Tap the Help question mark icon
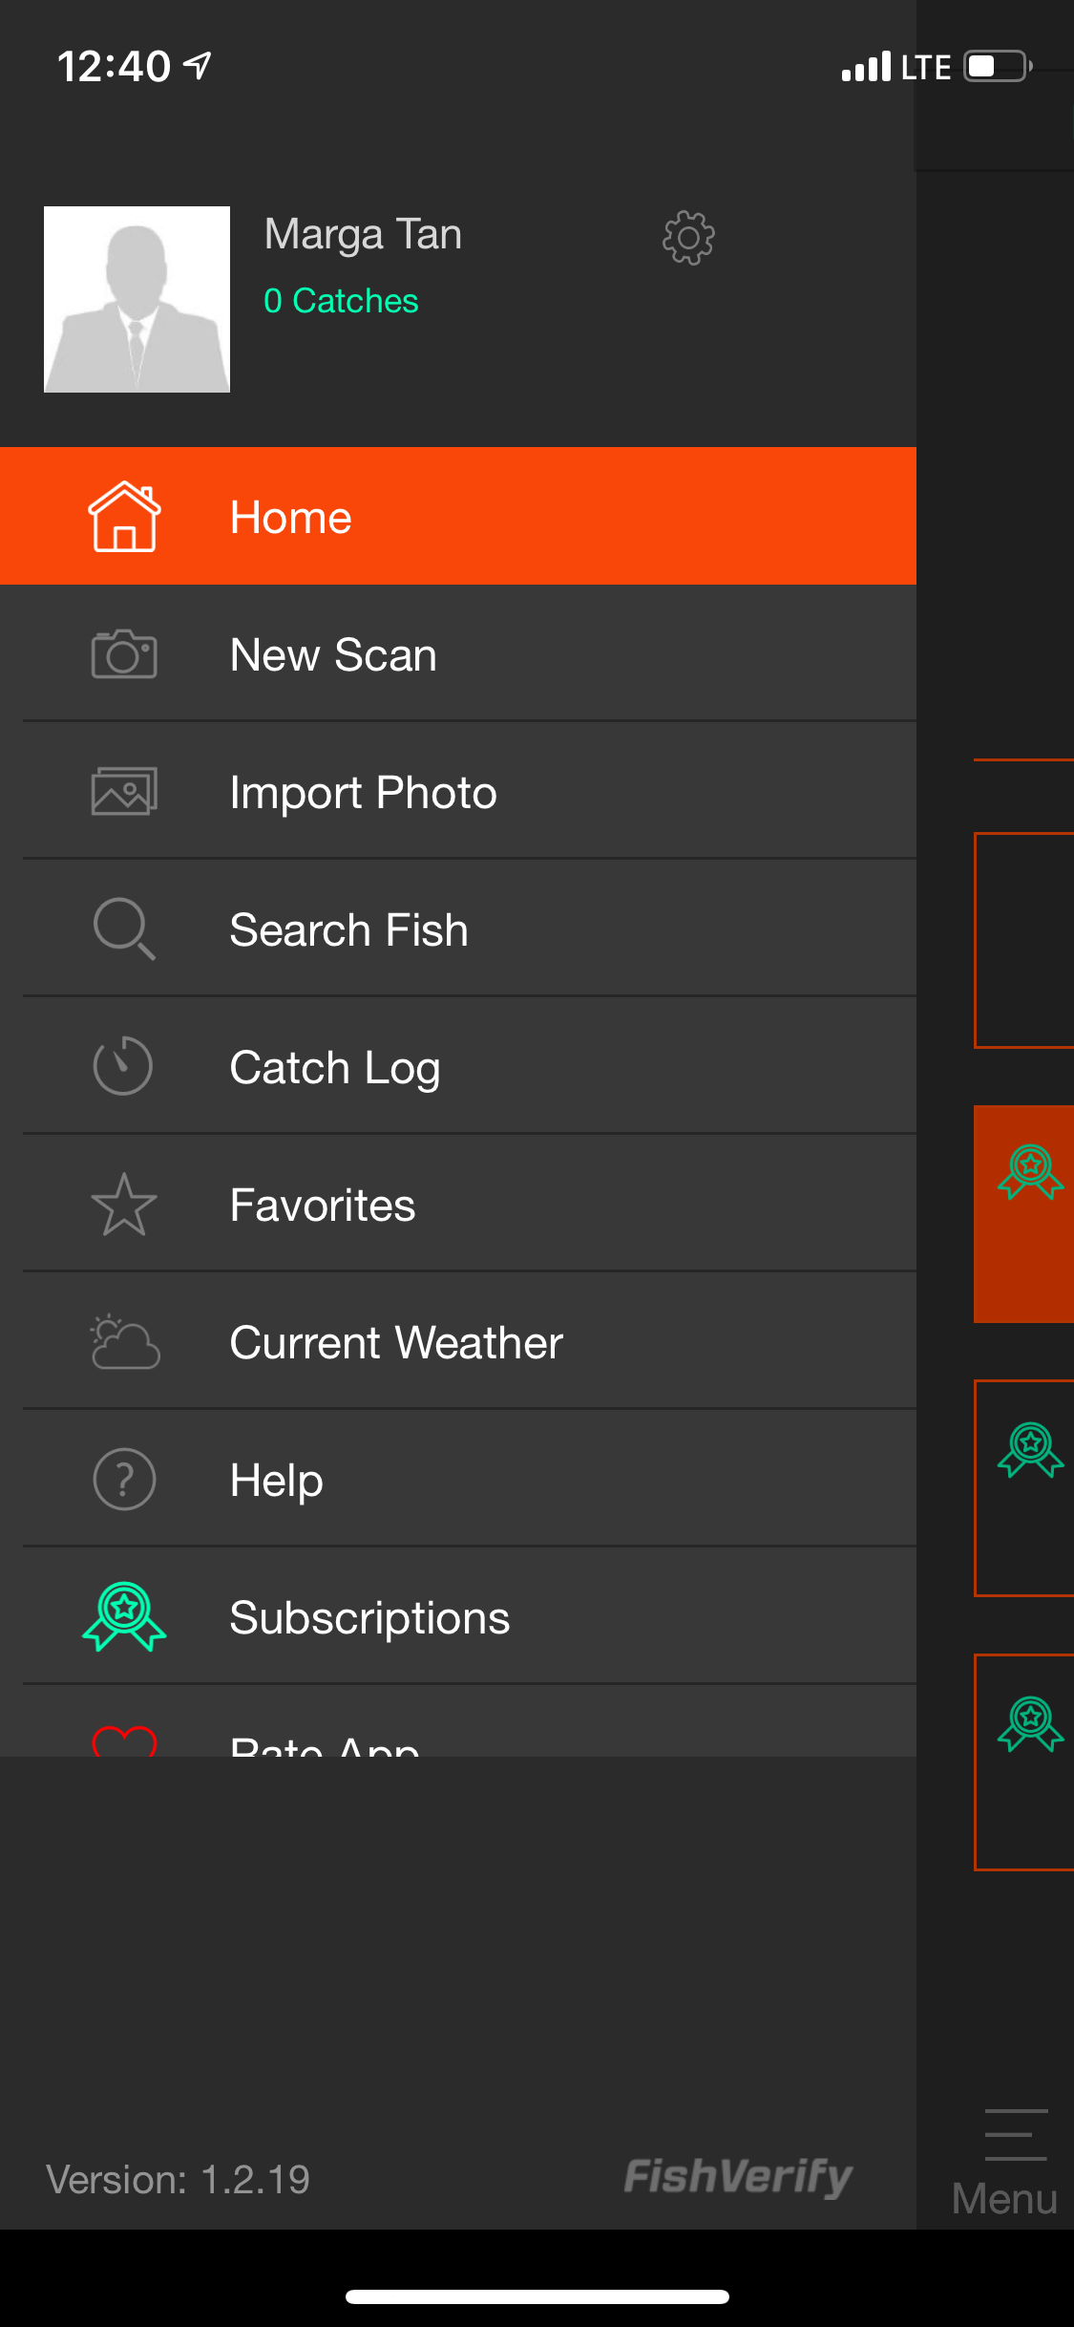This screenshot has width=1074, height=2327. (x=124, y=1480)
